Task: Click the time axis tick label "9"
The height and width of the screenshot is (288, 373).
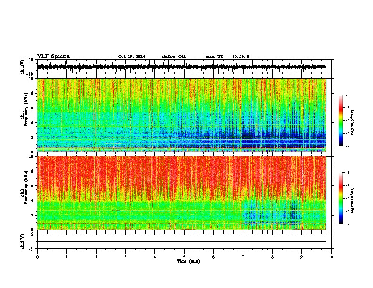Action: 301,257
